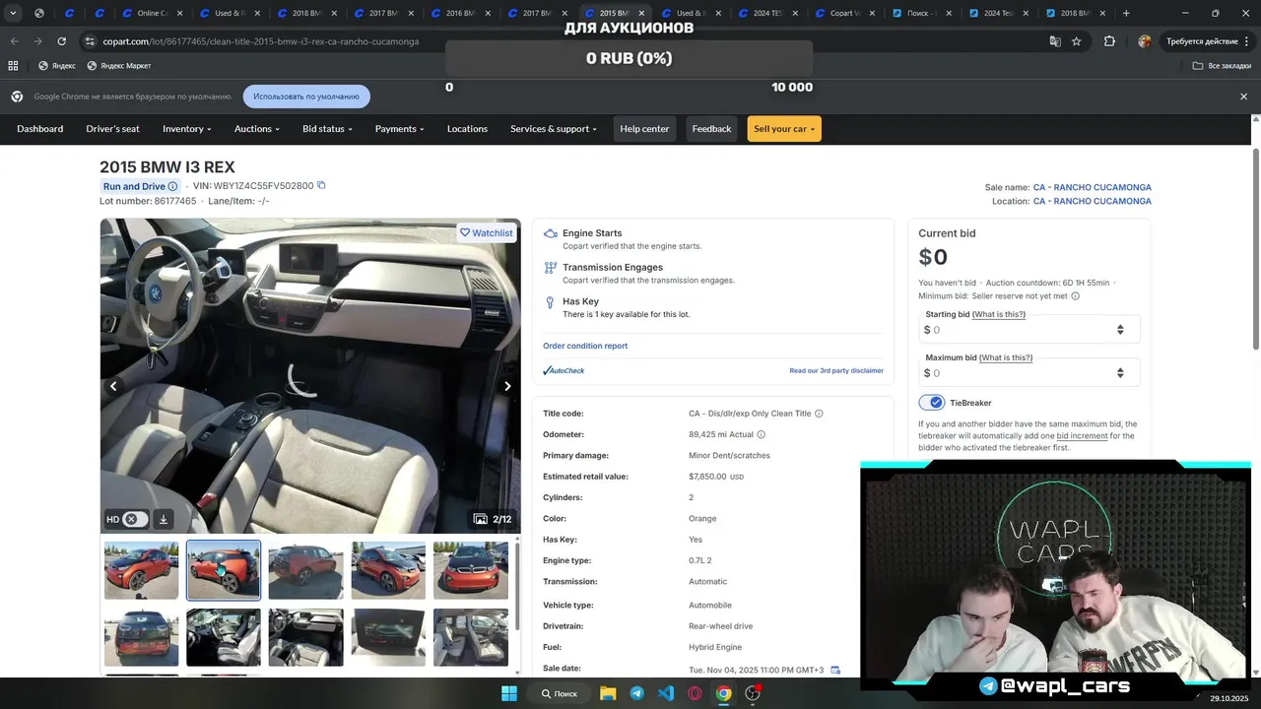Select front-view orange BMW thumbnail
Screen dimensions: 1261x709
(x=471, y=570)
